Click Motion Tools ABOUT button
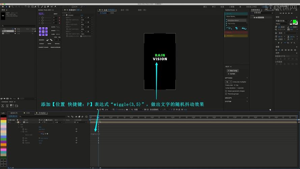This screenshot has width=300, height=169. click(x=55, y=14)
